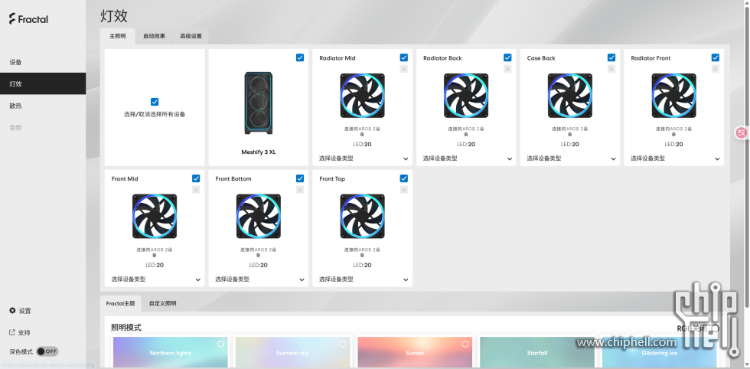Switch to the 启动效果 tab
Screen dimensions: 750x369
154,36
